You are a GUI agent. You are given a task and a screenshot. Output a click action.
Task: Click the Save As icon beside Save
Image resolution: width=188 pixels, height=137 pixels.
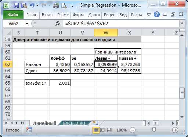(24, 5)
